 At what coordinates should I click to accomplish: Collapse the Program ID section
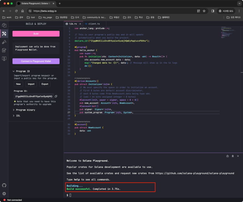pos(21,71)
